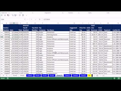Click the Price Per Toy header cell
Screen dimensions: 121x91
pos(83,28)
